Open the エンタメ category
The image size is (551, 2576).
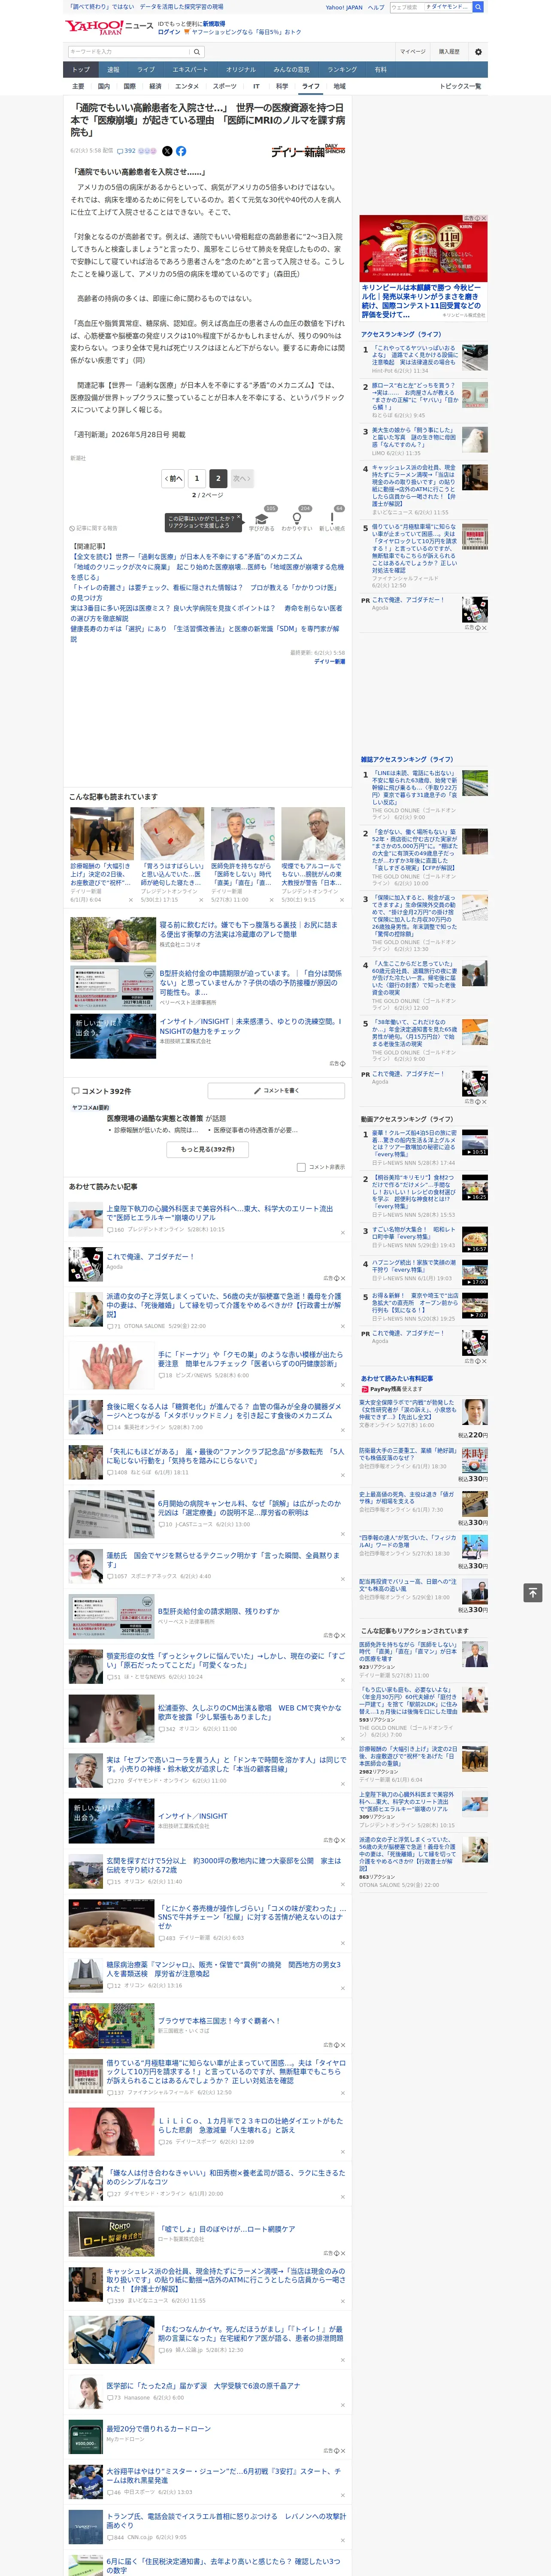click(187, 86)
